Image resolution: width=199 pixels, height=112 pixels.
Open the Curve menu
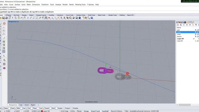pos(11,5)
